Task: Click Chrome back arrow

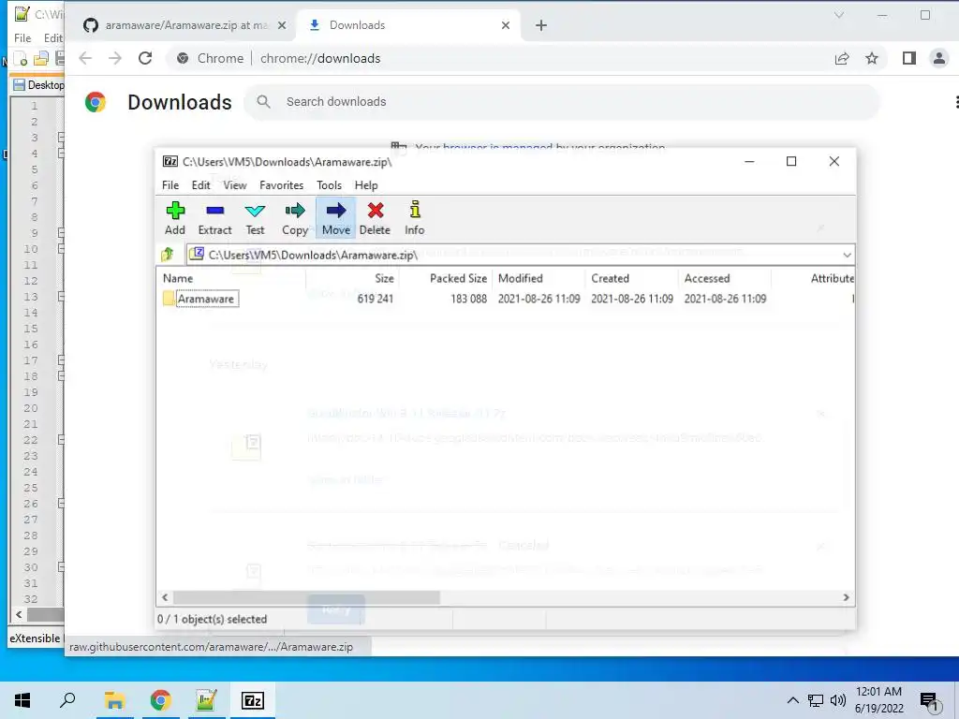Action: tap(85, 59)
